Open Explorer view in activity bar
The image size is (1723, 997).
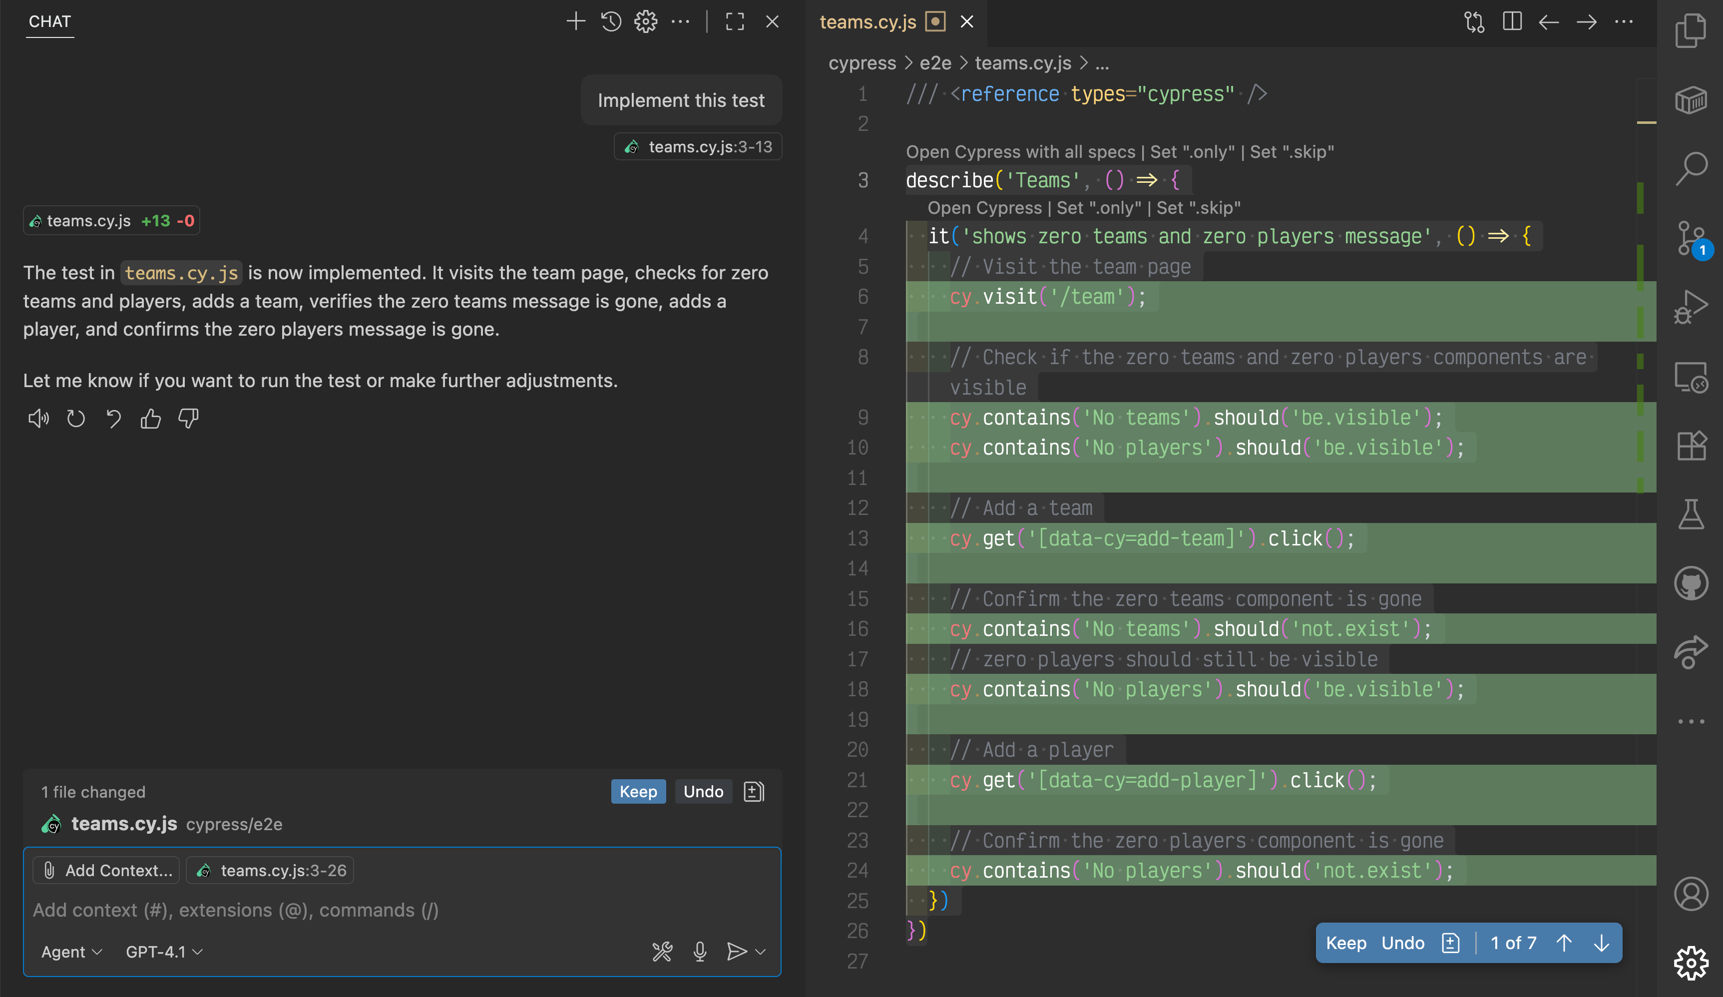1690,30
